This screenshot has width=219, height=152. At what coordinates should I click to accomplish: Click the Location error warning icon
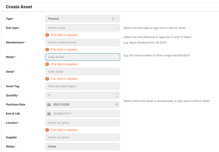(47, 130)
